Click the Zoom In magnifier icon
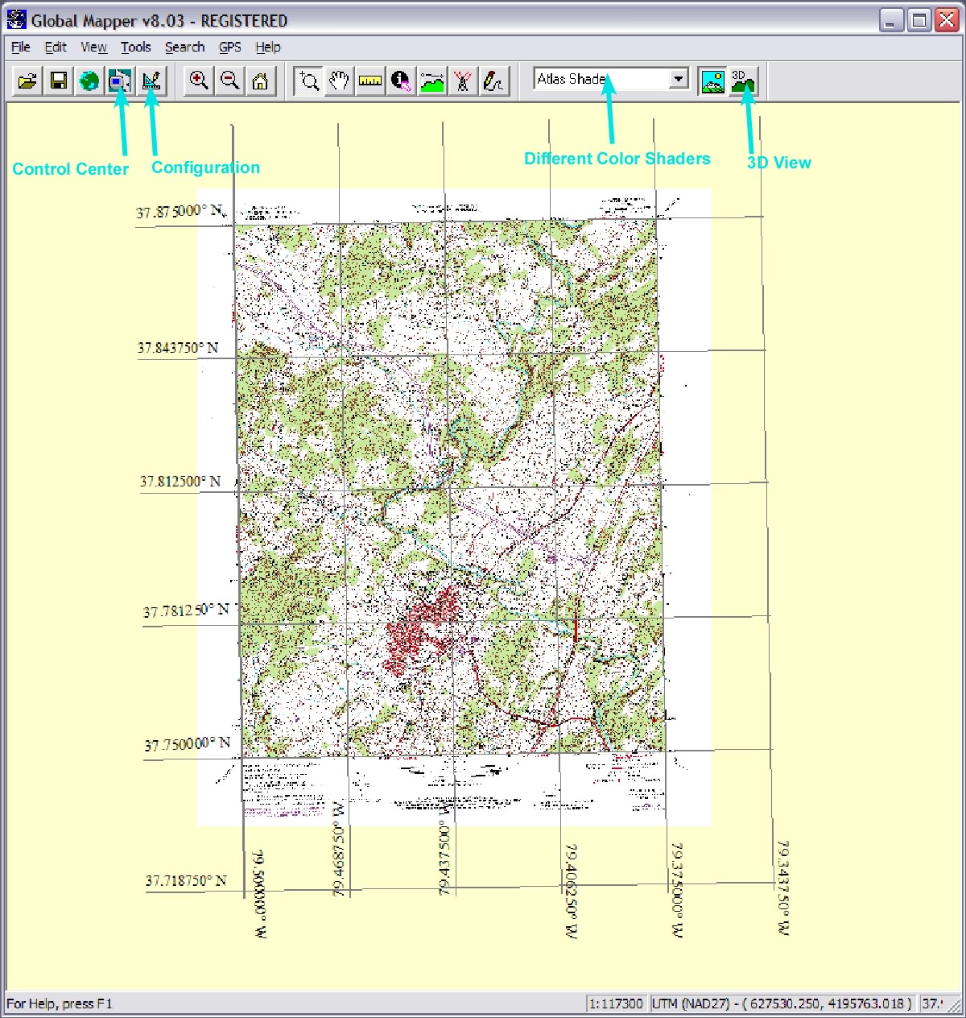The height and width of the screenshot is (1018, 966). tap(198, 81)
